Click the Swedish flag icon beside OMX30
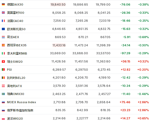 pos(3,94)
